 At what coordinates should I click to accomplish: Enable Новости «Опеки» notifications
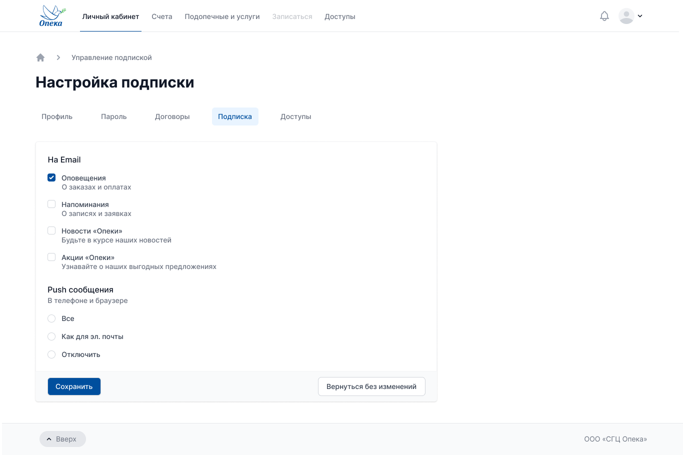point(51,230)
